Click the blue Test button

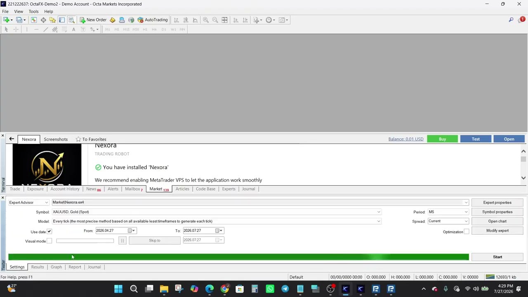click(476, 139)
